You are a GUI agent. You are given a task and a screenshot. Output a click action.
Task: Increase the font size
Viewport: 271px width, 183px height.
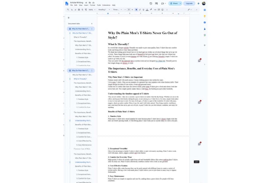132,10
